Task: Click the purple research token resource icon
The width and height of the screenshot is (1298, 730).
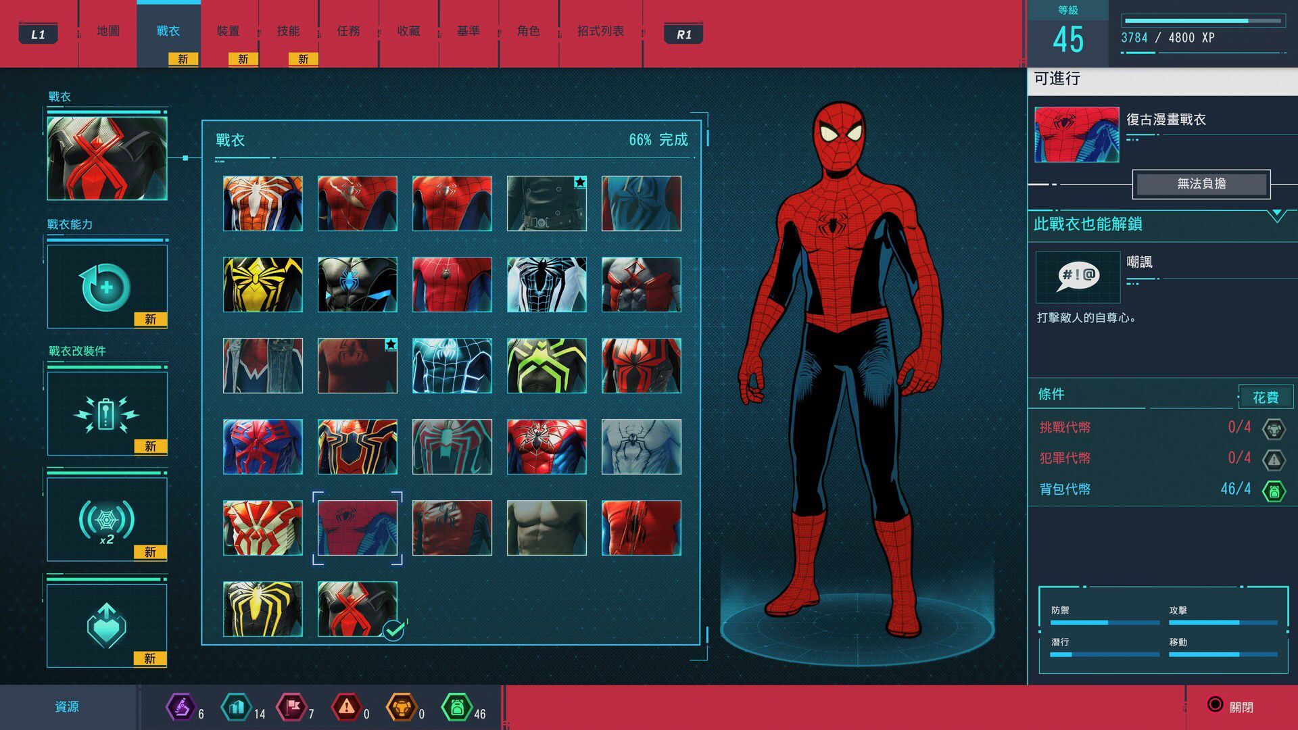Action: 181,708
